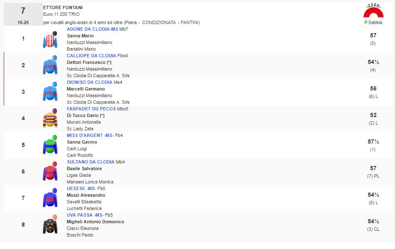Open the ADONE DA CLODIA-MS horse link
The width and height of the screenshot is (395, 249).
92,29
